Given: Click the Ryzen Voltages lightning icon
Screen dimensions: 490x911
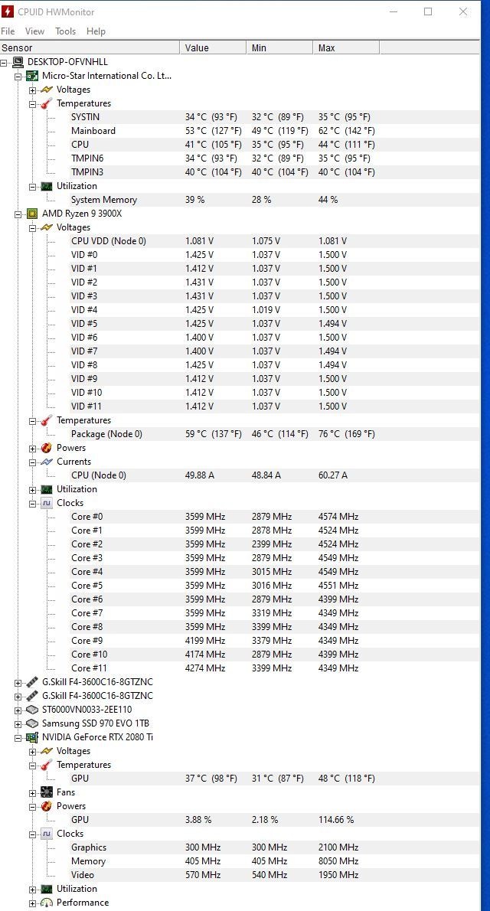Looking at the screenshot, I should [x=47, y=227].
